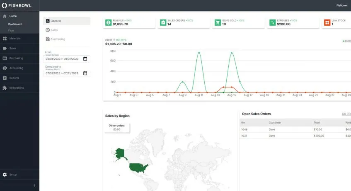This screenshot has height=191, width=351.
Task: Click the Integrations puzzle icon
Action: 5,88
